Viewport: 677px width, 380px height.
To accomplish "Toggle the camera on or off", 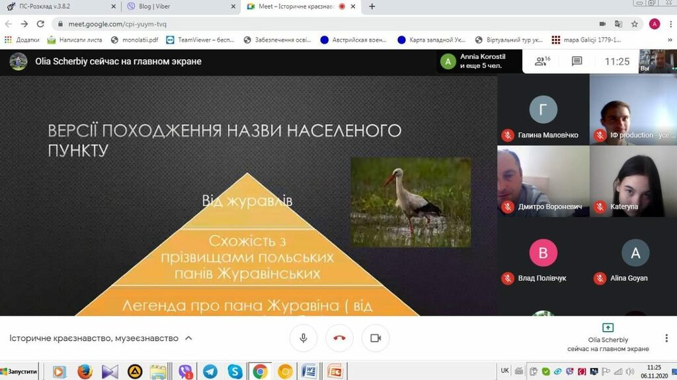I will [x=376, y=338].
